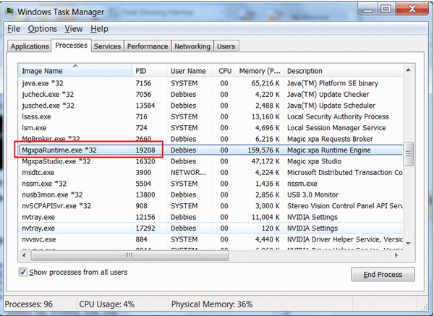Switch to the Performance tab
Screen dimensions: 434x316
point(148,46)
